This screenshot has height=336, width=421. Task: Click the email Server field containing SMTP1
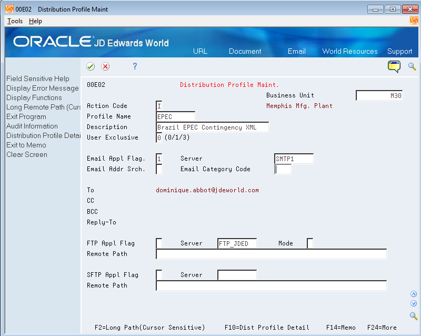[294, 159]
